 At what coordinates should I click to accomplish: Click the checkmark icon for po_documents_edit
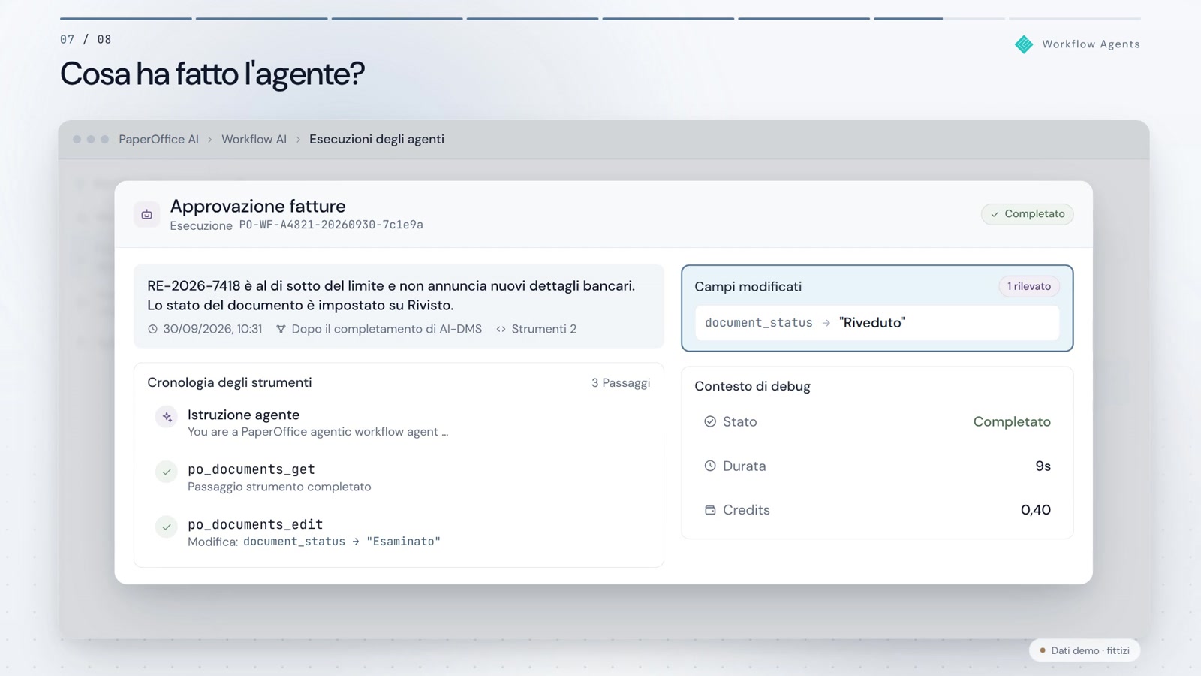[x=167, y=527]
